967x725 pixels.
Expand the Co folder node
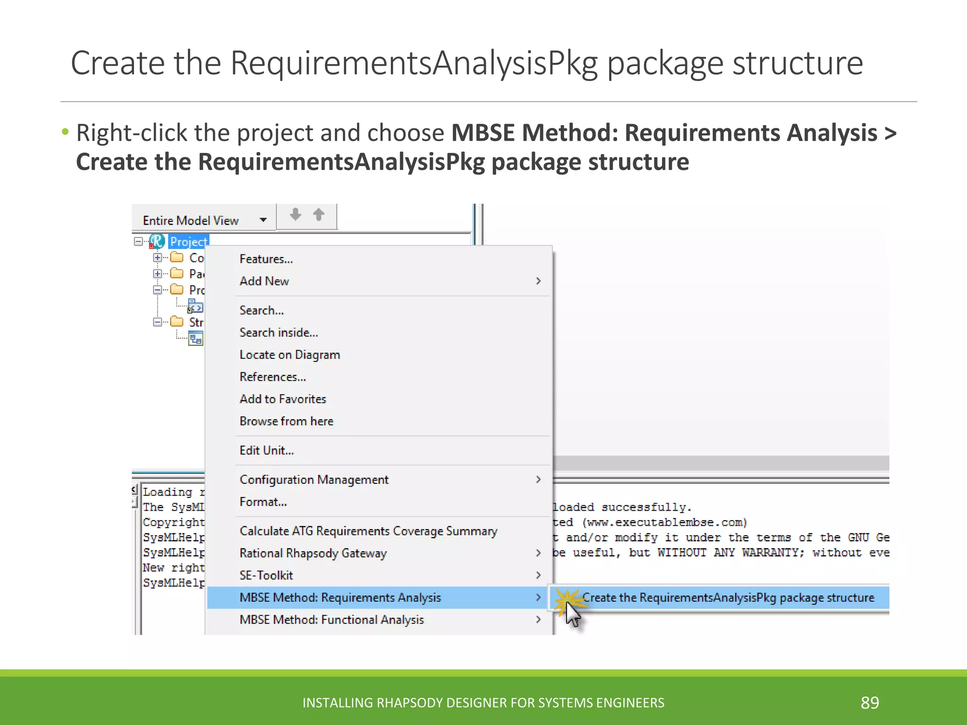tap(158, 257)
